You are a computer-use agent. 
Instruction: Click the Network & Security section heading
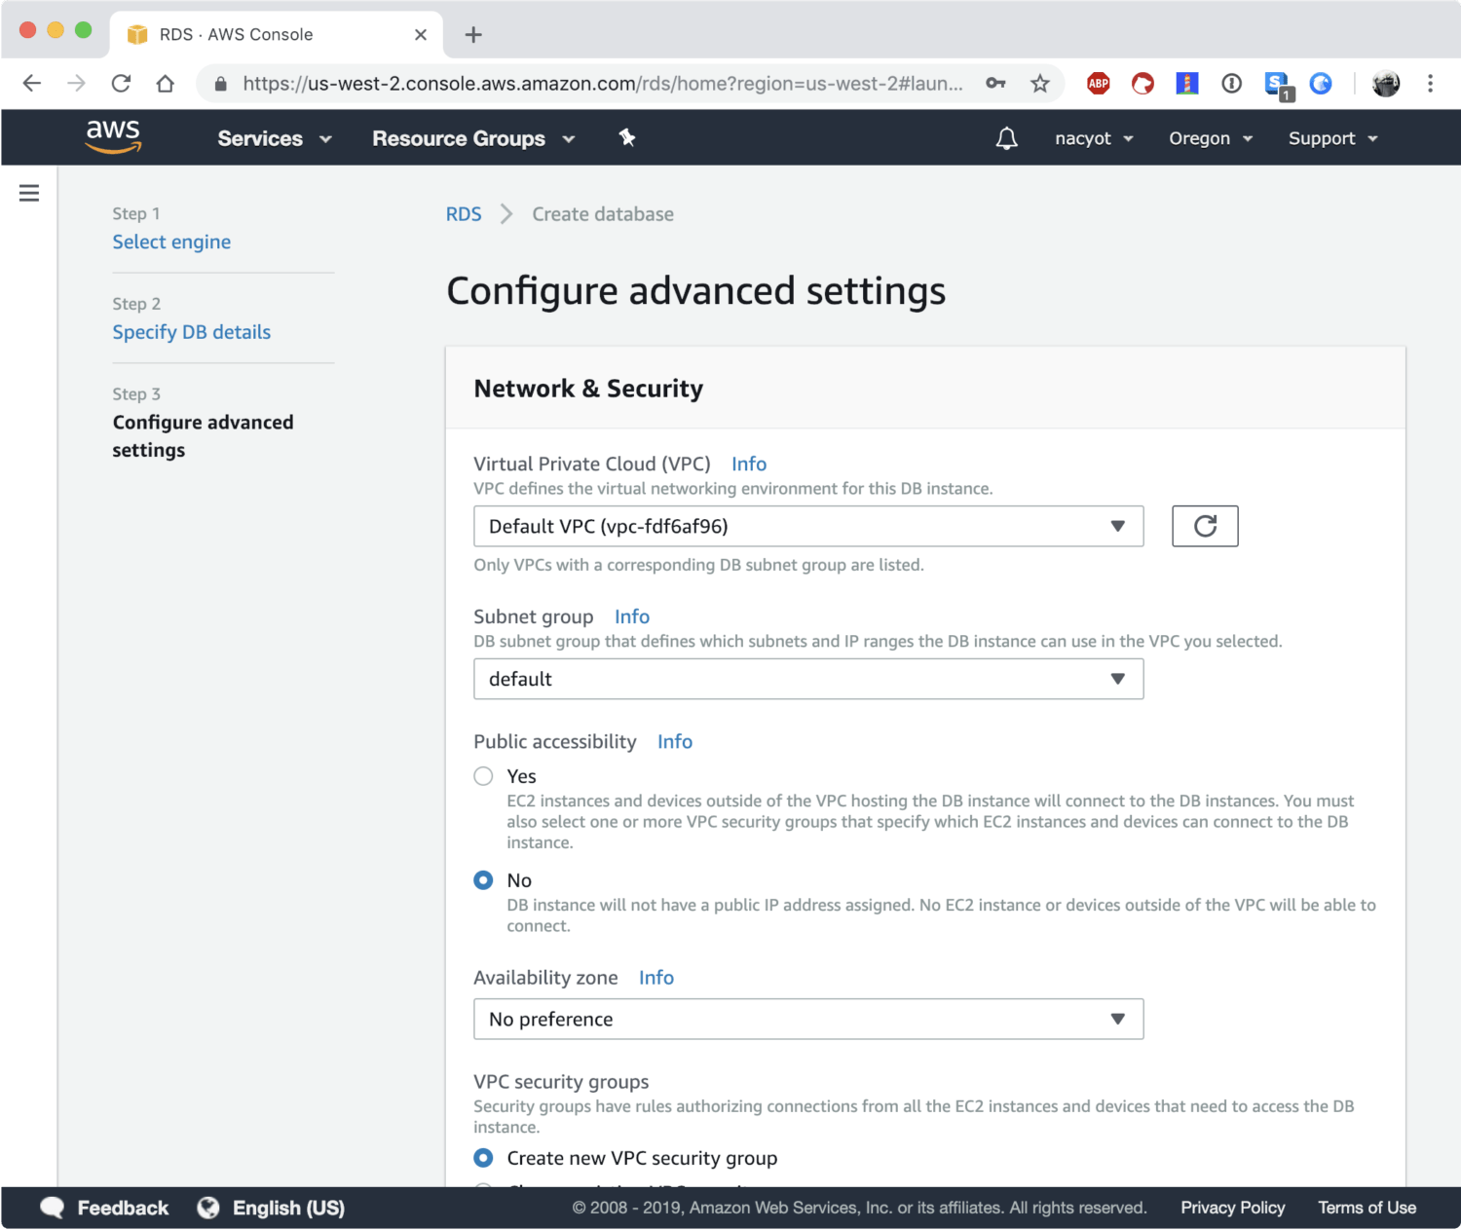(x=588, y=389)
